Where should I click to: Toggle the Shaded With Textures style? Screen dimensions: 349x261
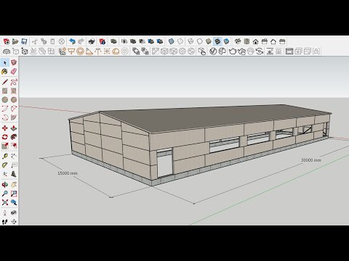click(x=217, y=41)
